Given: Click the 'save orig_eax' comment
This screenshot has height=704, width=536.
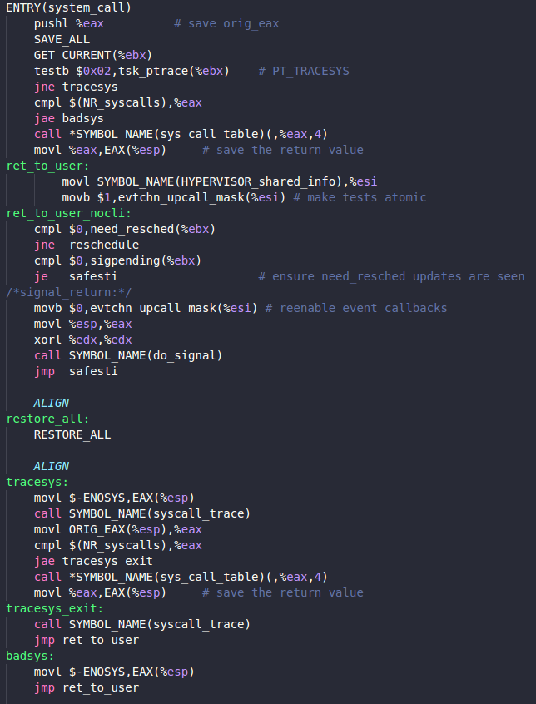Looking at the screenshot, I should point(226,23).
